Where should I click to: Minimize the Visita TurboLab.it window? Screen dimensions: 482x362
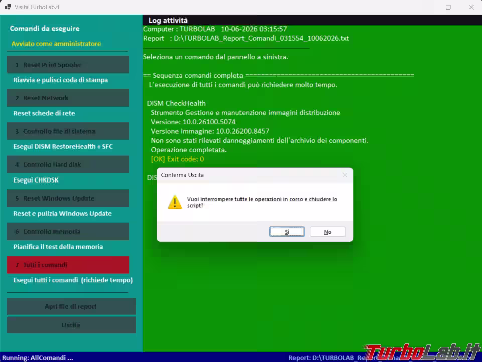click(x=425, y=7)
